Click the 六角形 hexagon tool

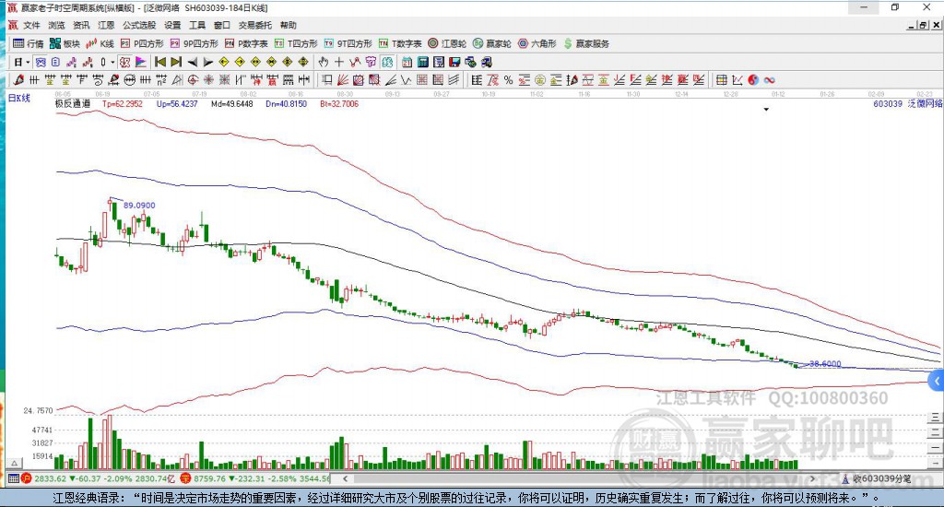pos(537,43)
